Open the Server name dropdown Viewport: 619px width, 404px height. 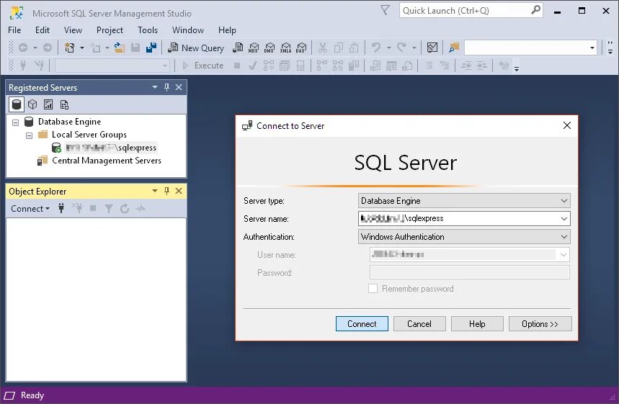click(x=564, y=219)
